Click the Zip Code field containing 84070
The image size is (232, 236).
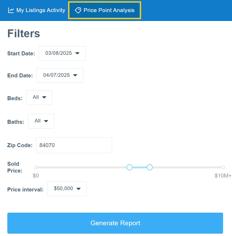[x=74, y=145]
